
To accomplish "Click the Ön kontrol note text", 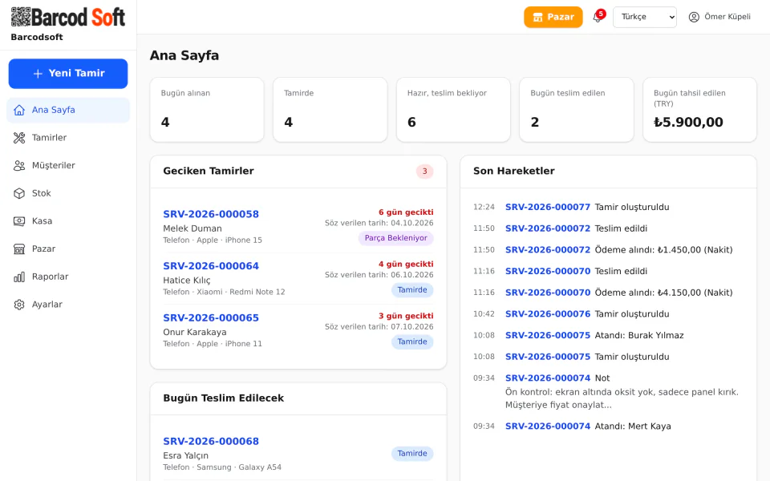I will click(x=622, y=398).
